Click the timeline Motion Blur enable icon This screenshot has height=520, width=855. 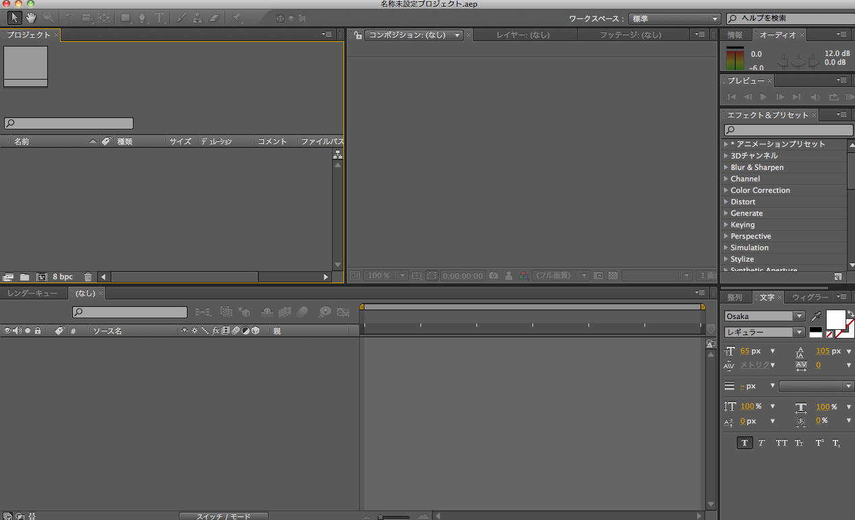[302, 312]
